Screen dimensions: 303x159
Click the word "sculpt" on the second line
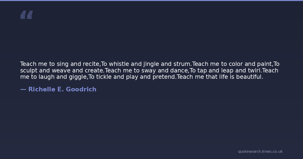coord(29,71)
